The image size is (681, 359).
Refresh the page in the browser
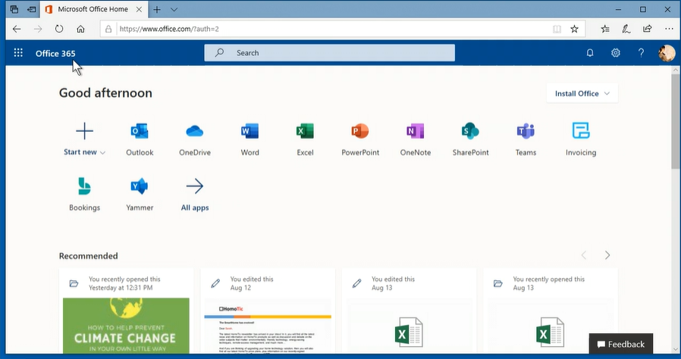click(x=59, y=29)
